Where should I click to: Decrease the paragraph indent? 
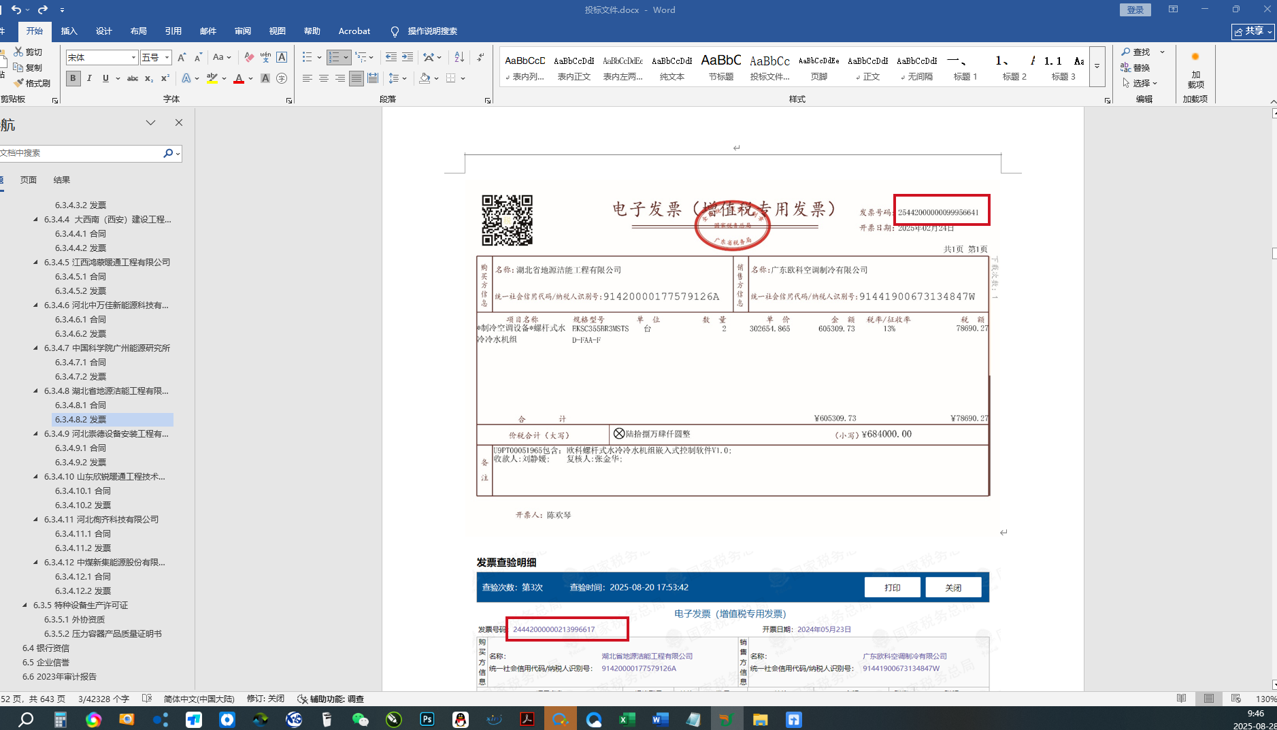click(x=391, y=57)
